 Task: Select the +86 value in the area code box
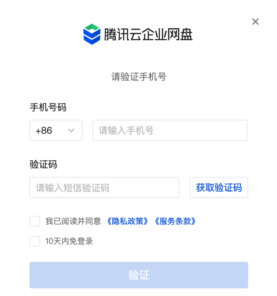coord(44,131)
